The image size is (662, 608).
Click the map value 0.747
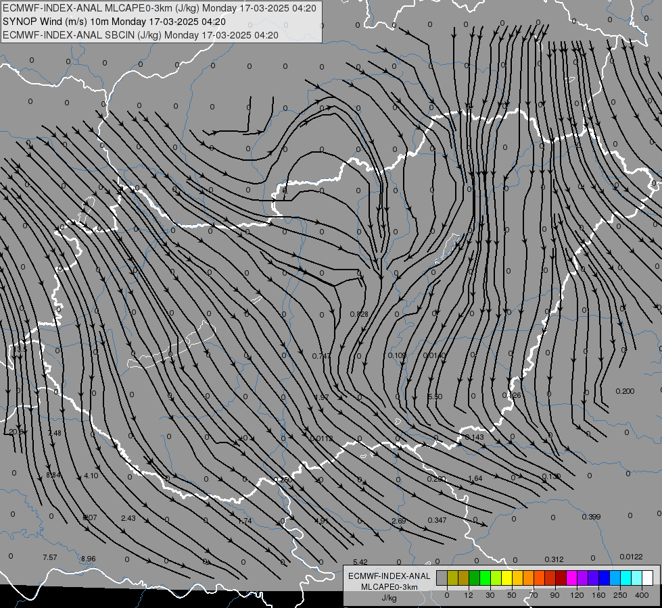tap(321, 356)
